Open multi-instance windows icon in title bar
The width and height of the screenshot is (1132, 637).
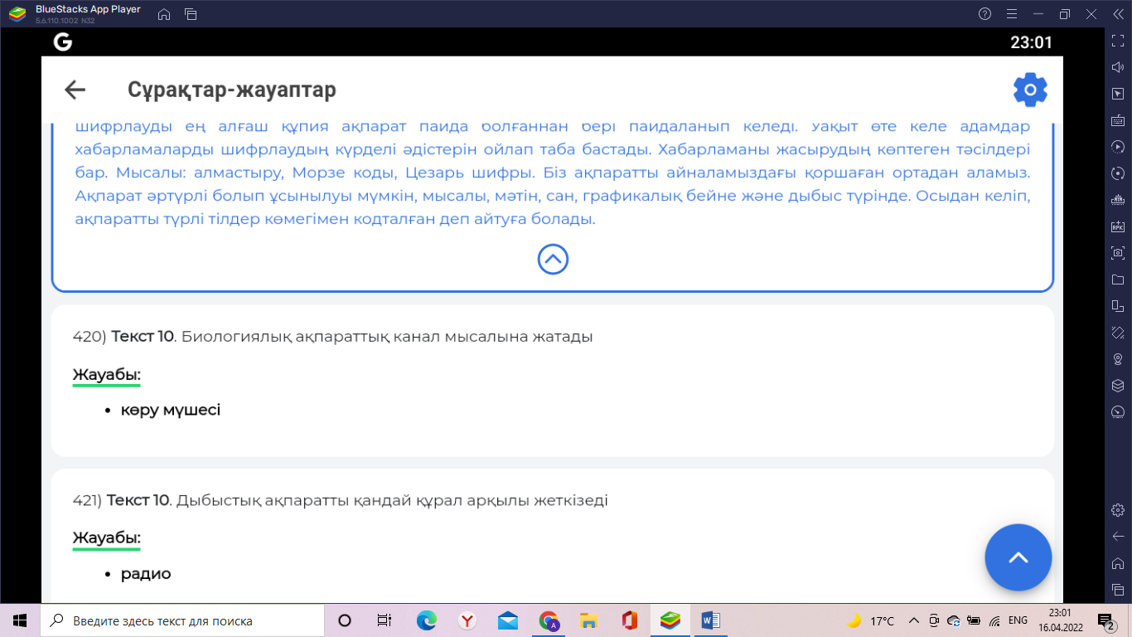(x=191, y=14)
